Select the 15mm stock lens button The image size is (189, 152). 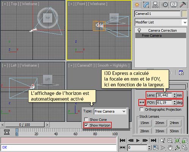145,123
